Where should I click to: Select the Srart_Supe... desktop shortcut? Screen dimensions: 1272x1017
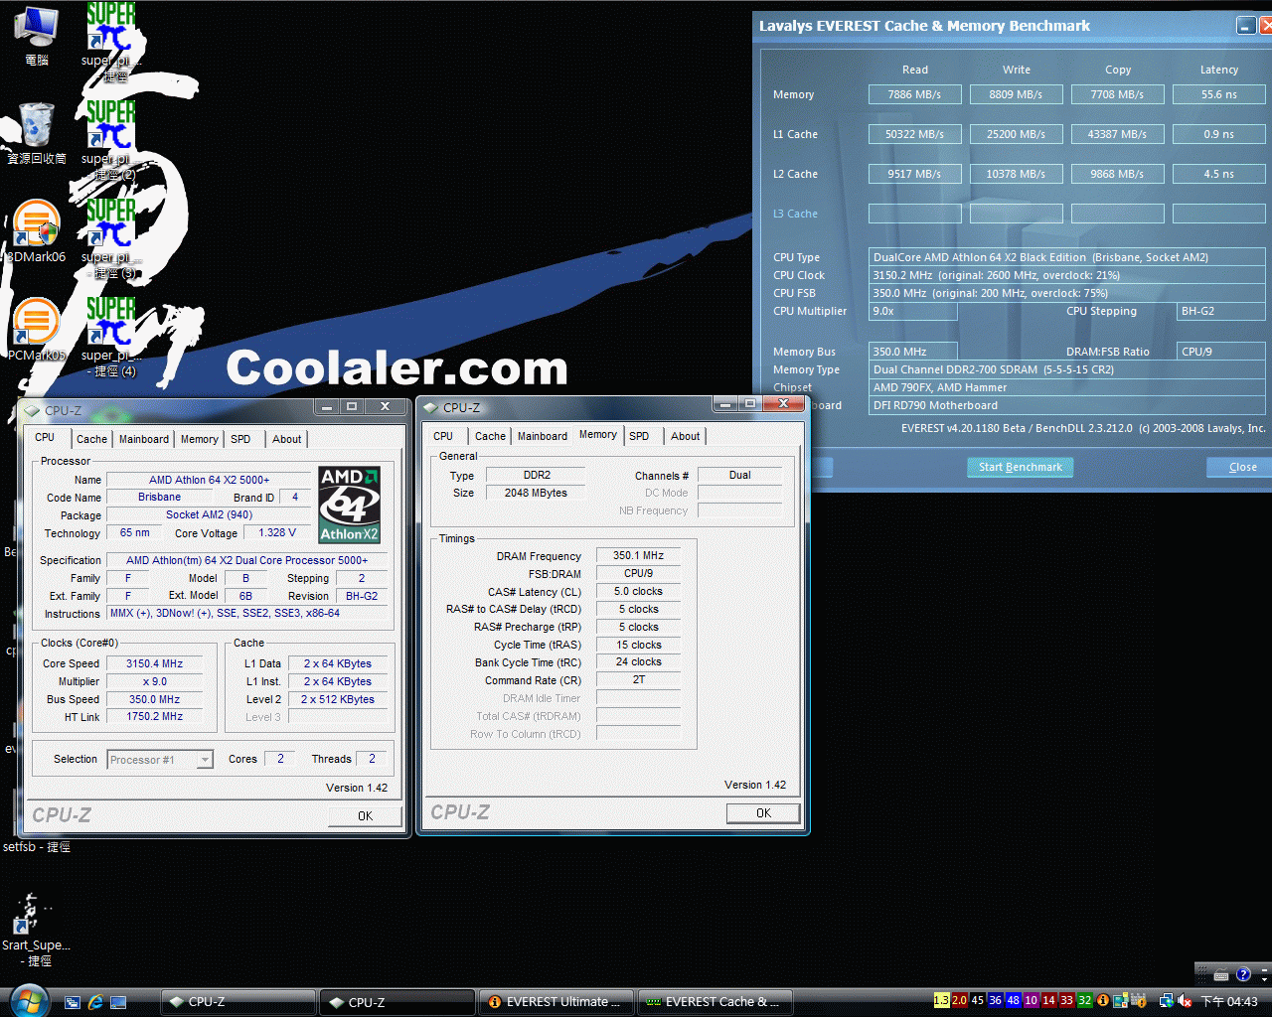coord(36,930)
